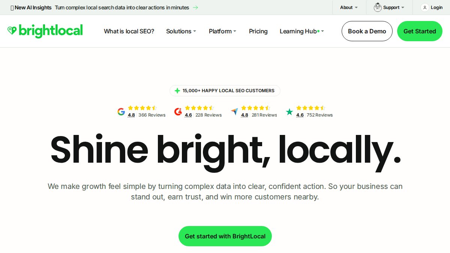
Task: Expand the Learning Hub menu
Action: [302, 31]
